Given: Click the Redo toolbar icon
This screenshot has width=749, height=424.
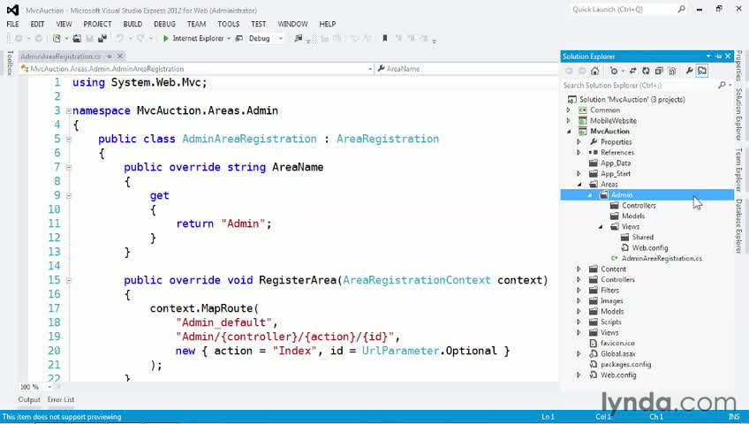Looking at the screenshot, I should click(x=140, y=38).
